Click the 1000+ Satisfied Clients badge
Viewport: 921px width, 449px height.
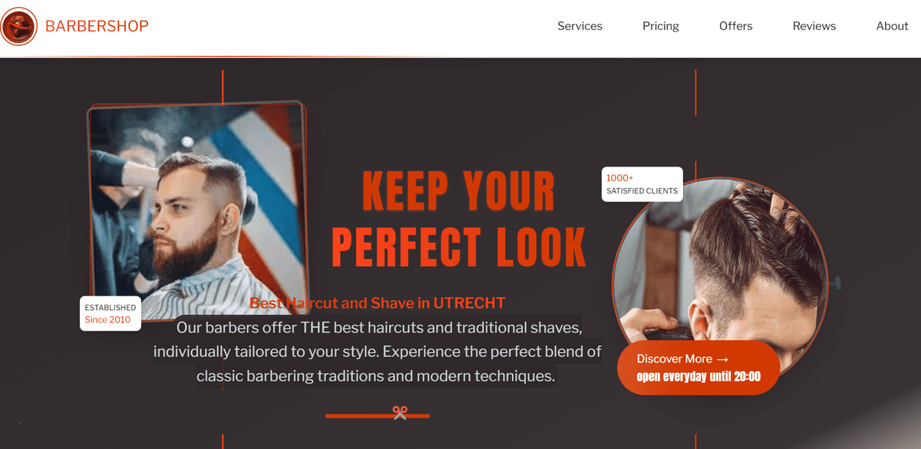[642, 184]
